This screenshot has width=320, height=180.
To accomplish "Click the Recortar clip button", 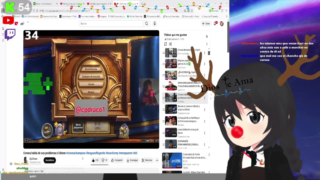I will coord(147,160).
